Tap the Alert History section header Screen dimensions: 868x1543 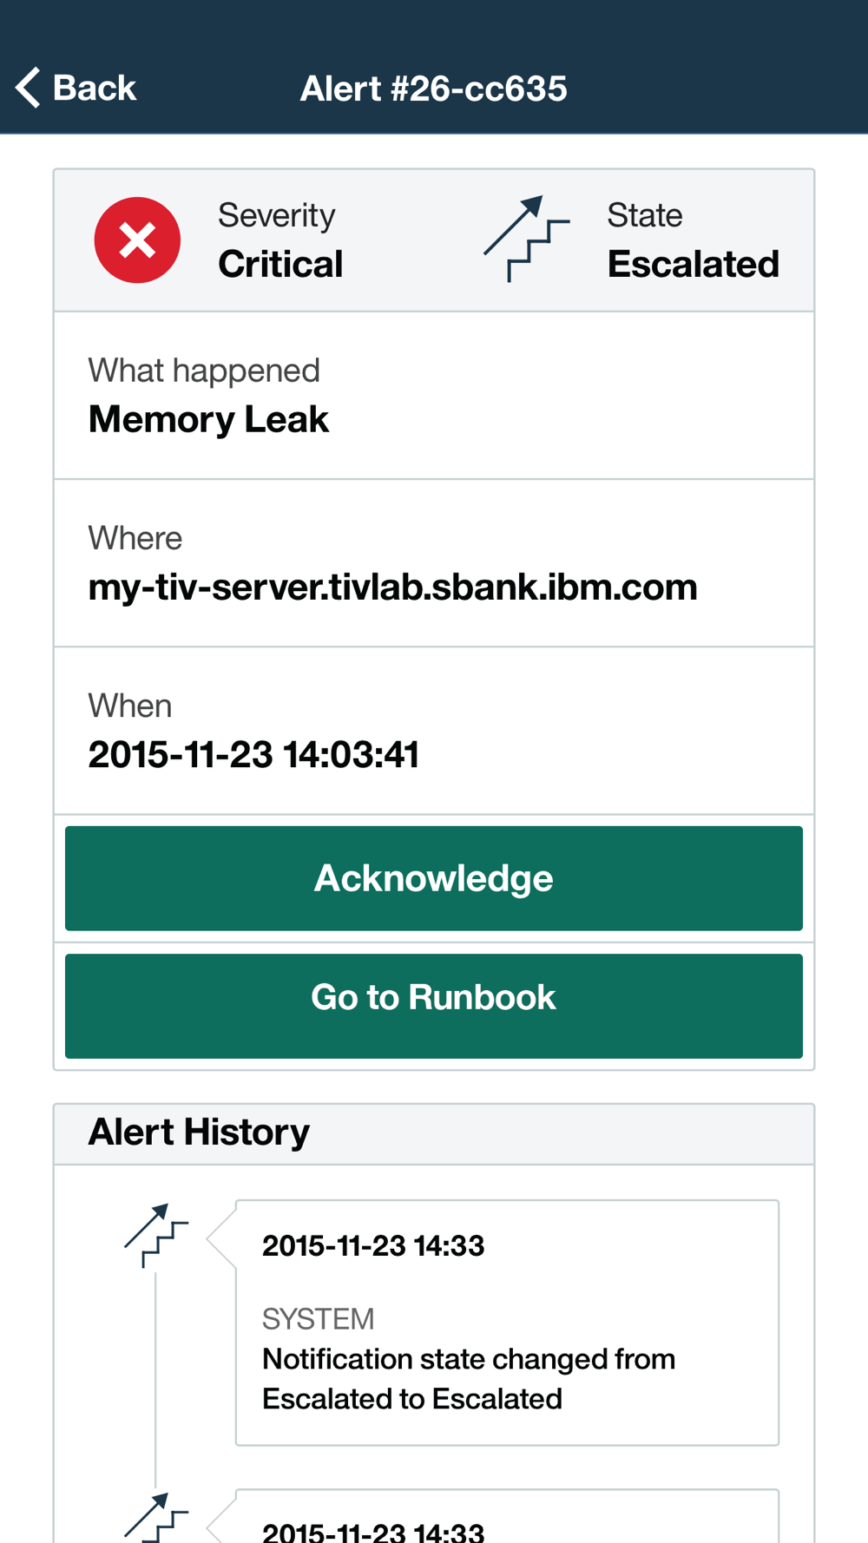pos(199,1133)
